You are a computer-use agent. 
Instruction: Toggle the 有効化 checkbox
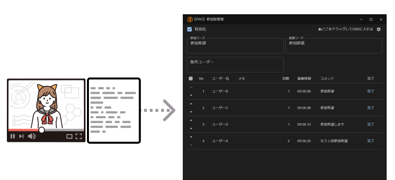point(190,29)
